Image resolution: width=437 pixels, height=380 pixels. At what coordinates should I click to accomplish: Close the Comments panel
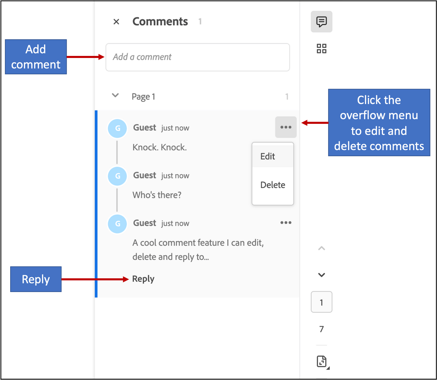point(116,22)
